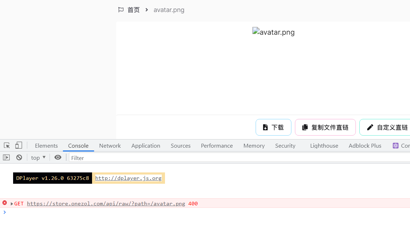Image resolution: width=410 pixels, height=228 pixels.
Task: Open the dplayer.js.org link
Action: tap(128, 178)
